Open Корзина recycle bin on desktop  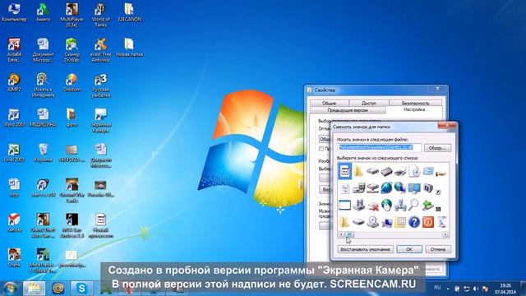[x=43, y=153]
